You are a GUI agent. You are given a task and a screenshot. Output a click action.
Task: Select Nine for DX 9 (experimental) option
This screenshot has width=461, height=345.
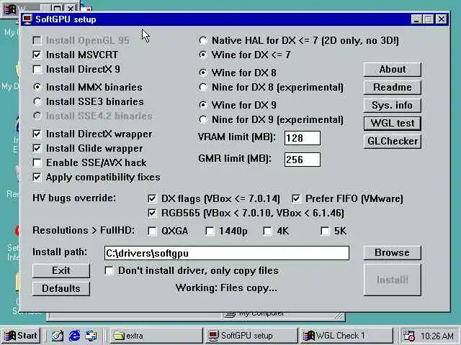pyautogui.click(x=203, y=119)
